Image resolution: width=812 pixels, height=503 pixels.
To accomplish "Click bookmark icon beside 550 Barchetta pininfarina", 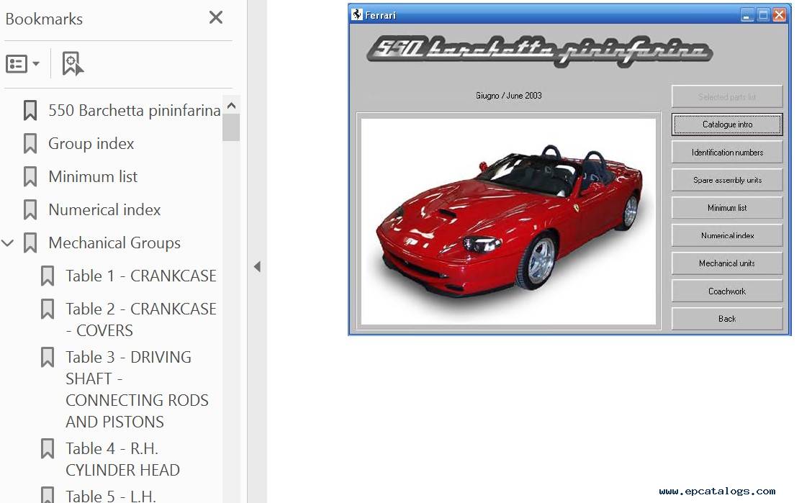I will coord(30,110).
